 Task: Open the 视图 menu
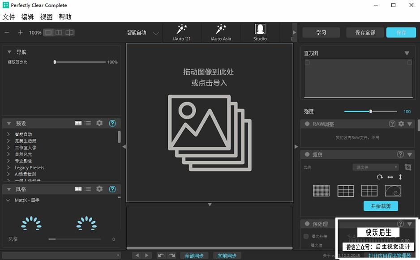46,17
